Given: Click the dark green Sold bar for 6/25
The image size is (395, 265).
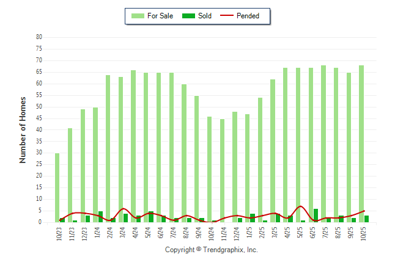Looking at the screenshot, I should (316, 216).
